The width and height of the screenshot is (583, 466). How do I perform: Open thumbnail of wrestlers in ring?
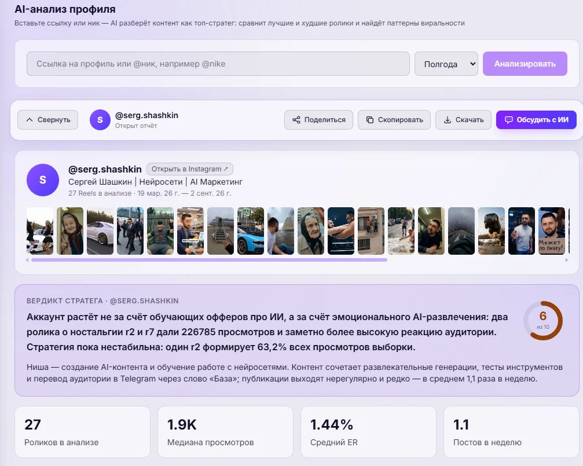click(341, 231)
